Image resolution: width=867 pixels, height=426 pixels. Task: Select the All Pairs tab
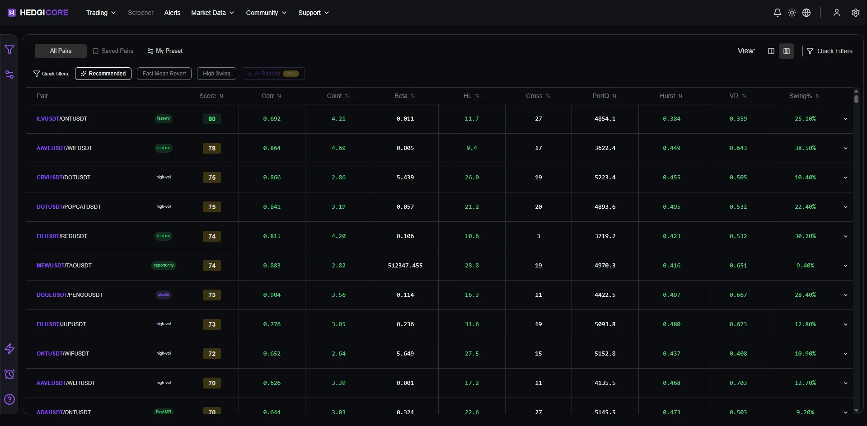(x=61, y=51)
